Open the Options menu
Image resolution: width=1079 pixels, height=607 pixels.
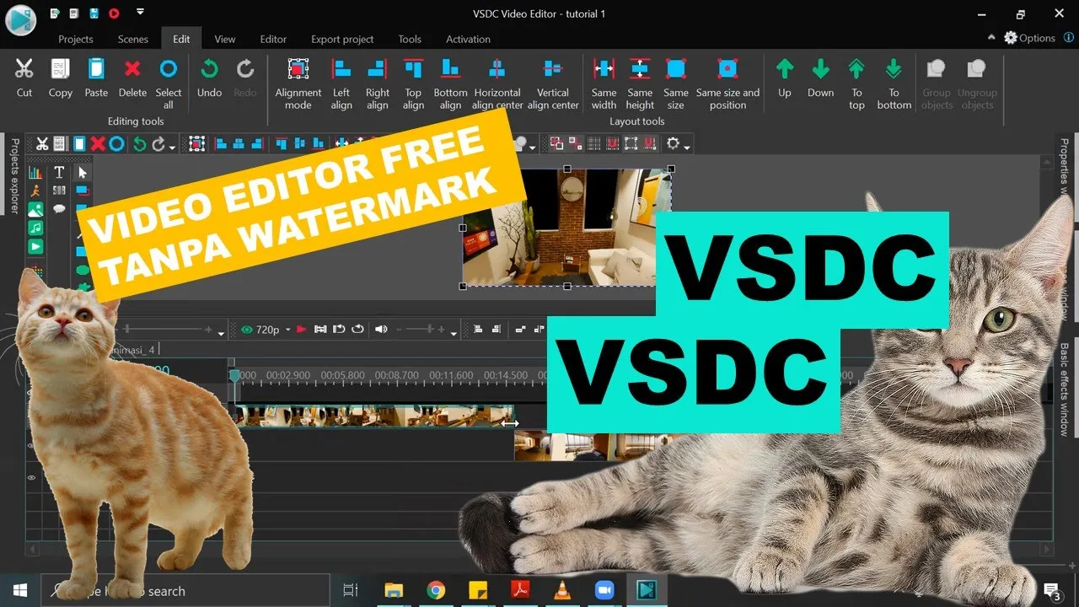(1029, 38)
